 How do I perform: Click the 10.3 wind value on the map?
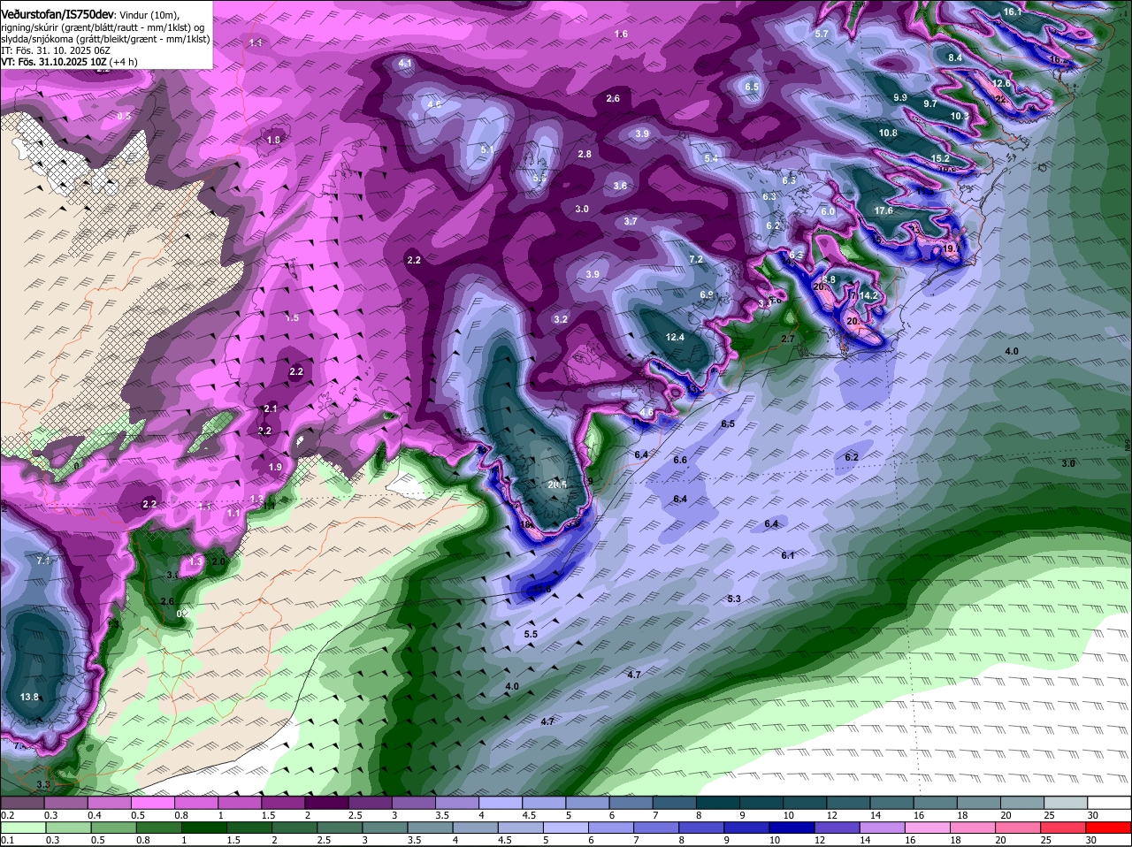click(x=960, y=116)
